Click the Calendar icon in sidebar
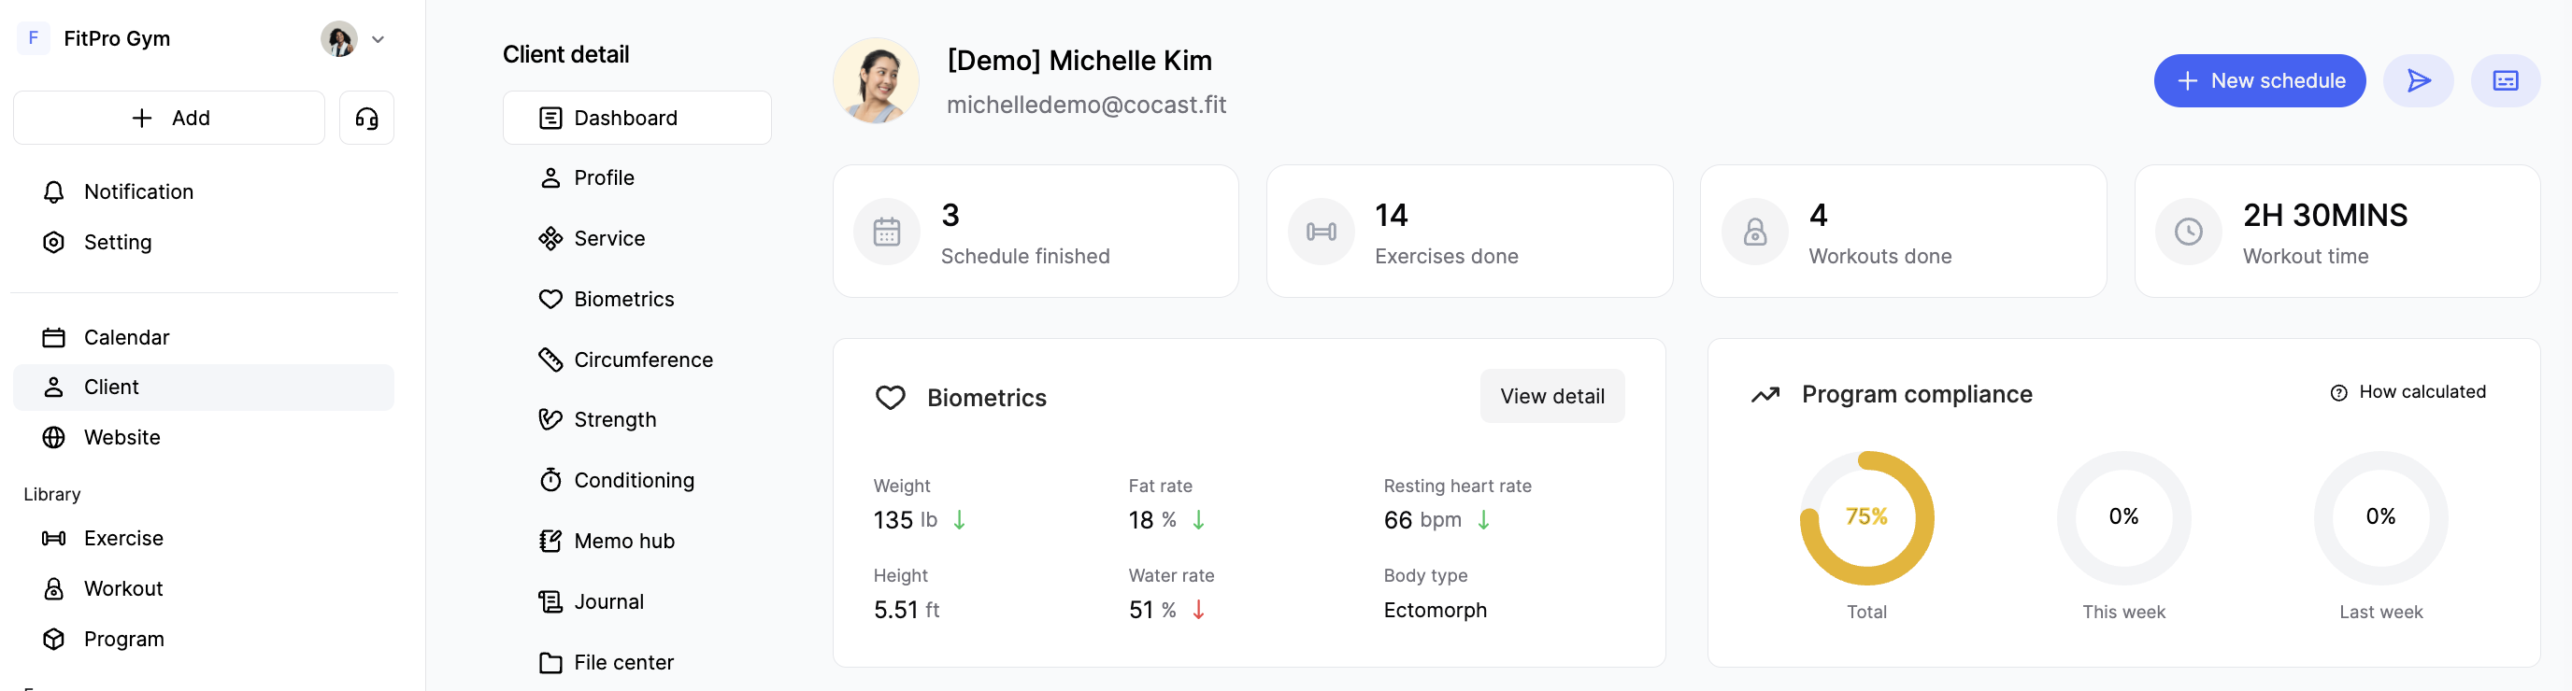This screenshot has height=691, width=2572. pyautogui.click(x=54, y=338)
